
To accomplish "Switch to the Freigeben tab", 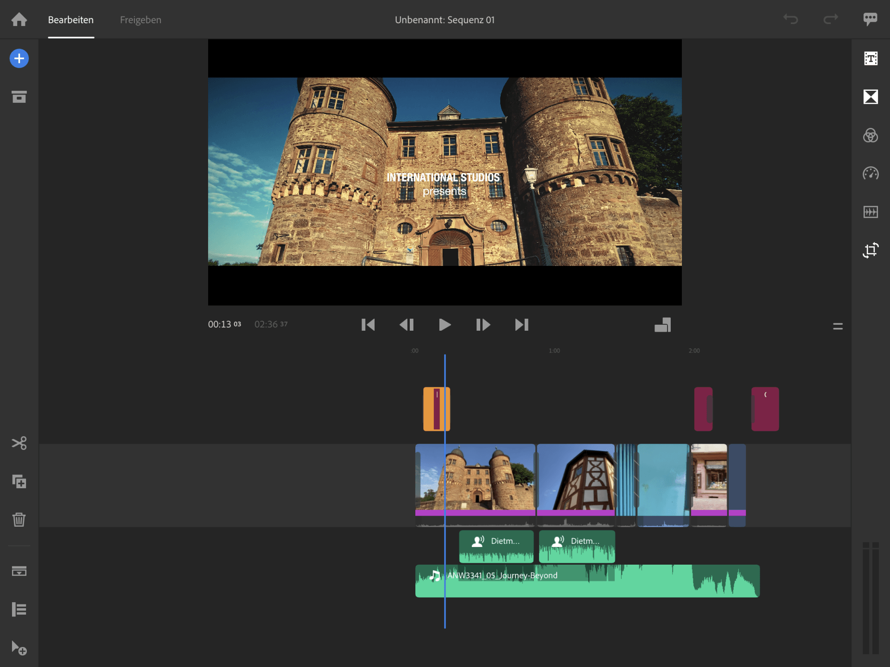I will pyautogui.click(x=140, y=20).
